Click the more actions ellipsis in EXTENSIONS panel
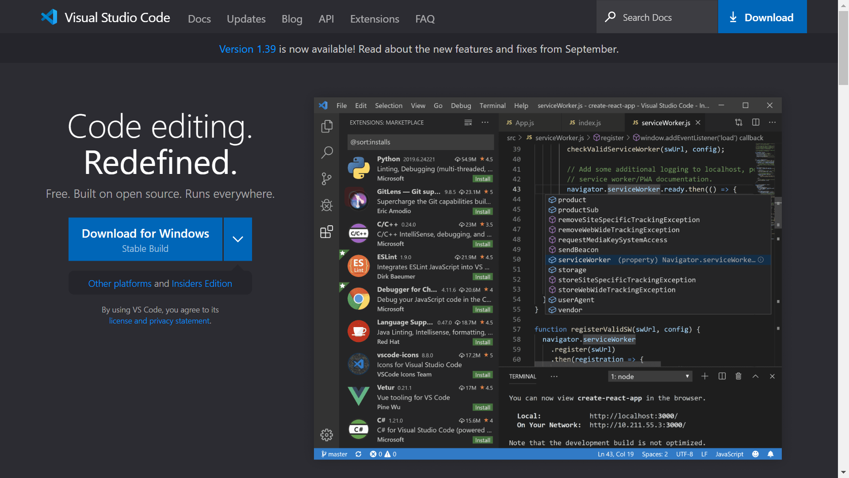 (x=485, y=123)
